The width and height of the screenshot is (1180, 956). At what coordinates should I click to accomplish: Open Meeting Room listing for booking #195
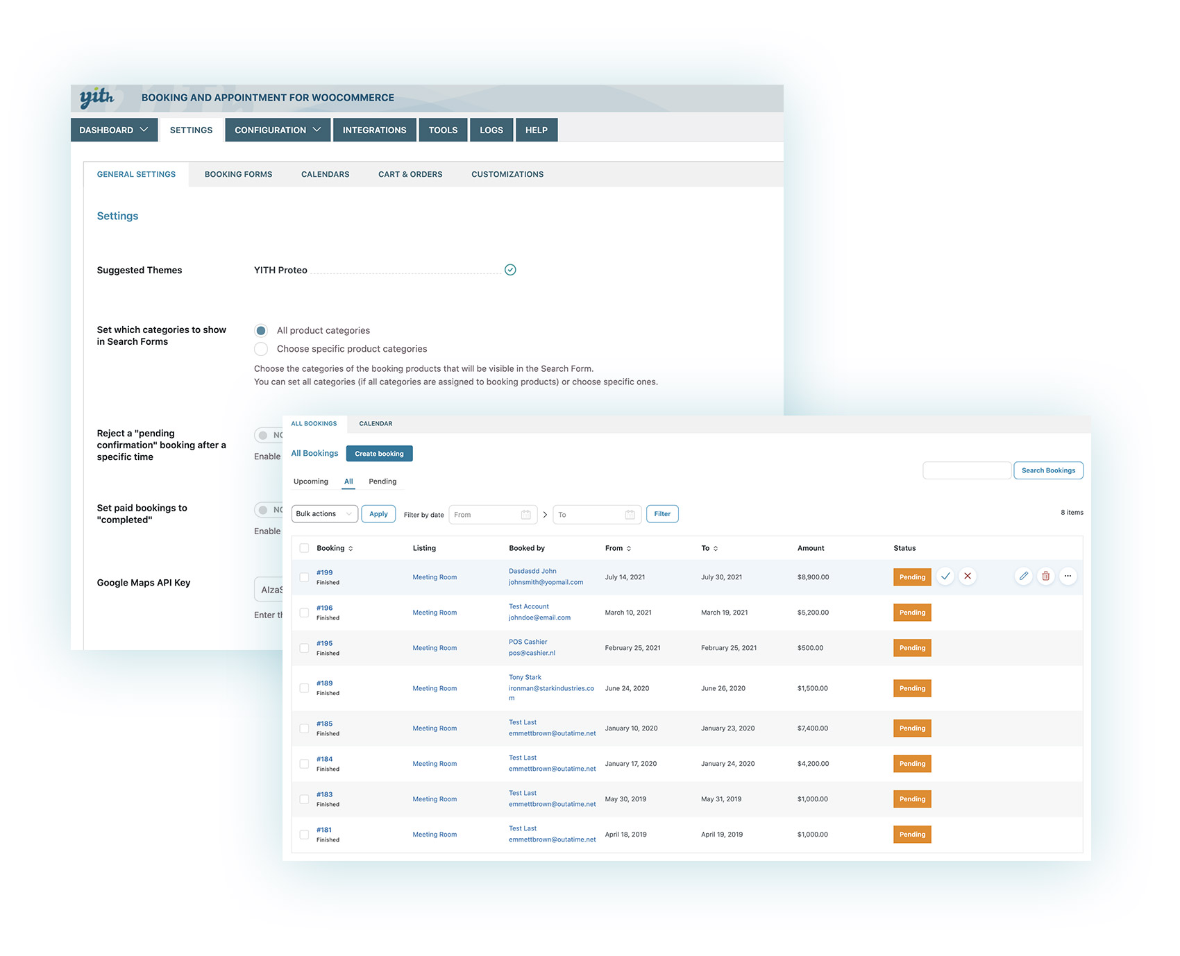(435, 648)
